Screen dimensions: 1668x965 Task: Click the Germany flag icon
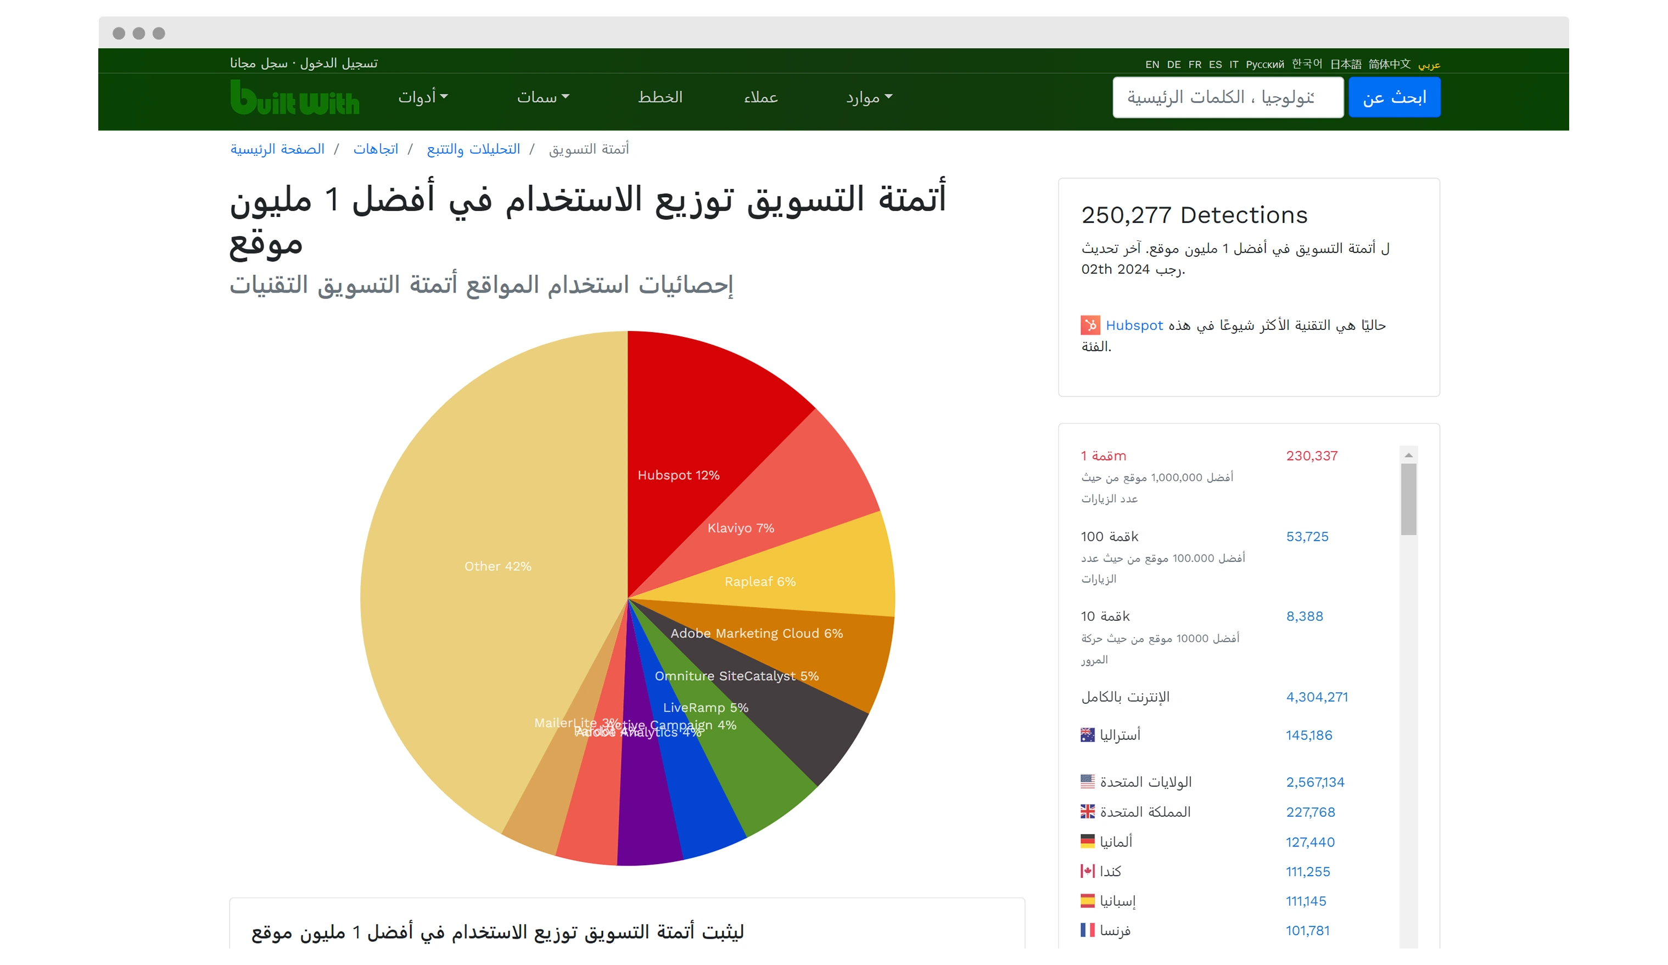coord(1088,841)
